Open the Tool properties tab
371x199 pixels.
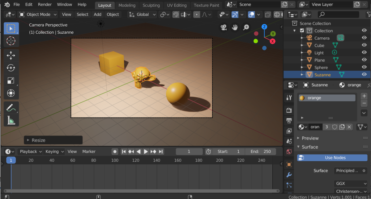(289, 98)
